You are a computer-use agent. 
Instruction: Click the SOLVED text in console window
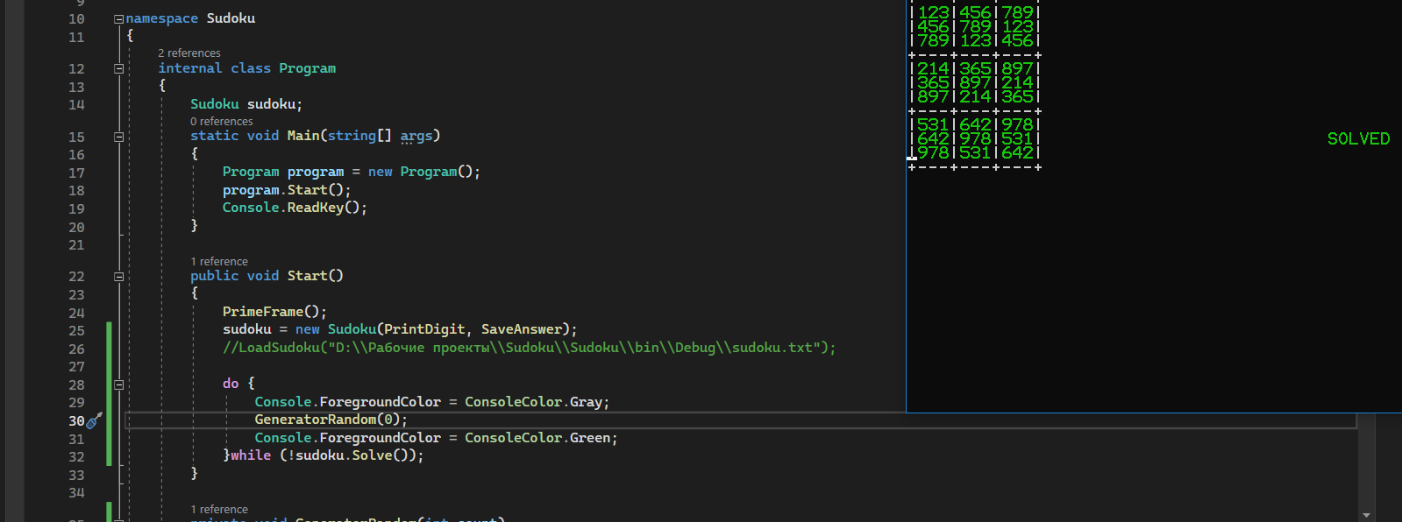click(x=1358, y=139)
